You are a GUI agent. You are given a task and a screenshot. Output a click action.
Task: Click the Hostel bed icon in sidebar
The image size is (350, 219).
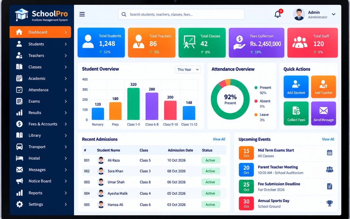pyautogui.click(x=19, y=158)
